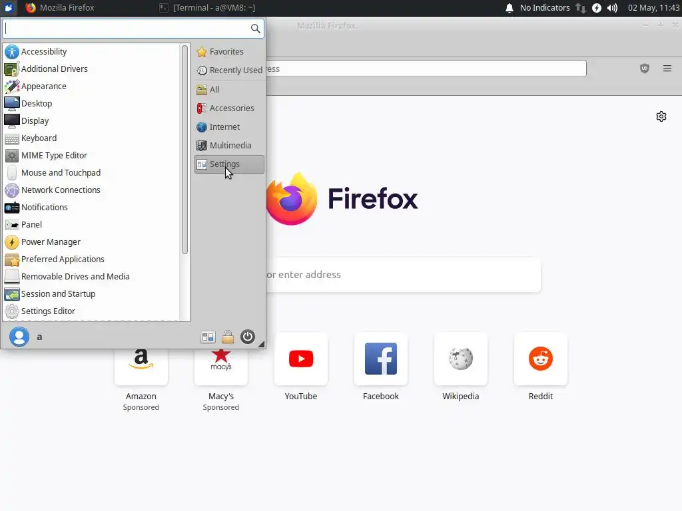
Task: Open Network Connections
Action: click(x=91, y=190)
